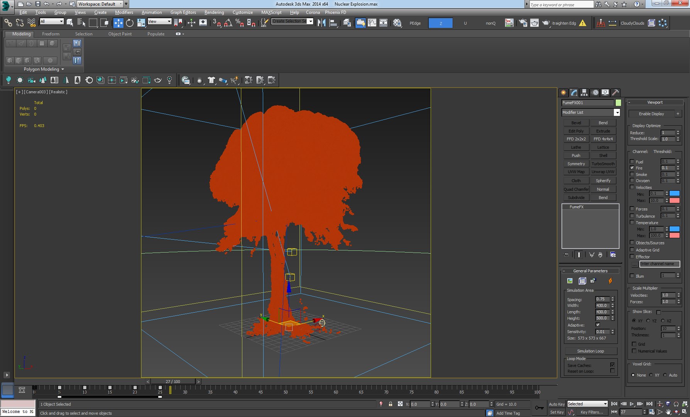Play the animation
This screenshot has width=690, height=417.
(x=632, y=404)
